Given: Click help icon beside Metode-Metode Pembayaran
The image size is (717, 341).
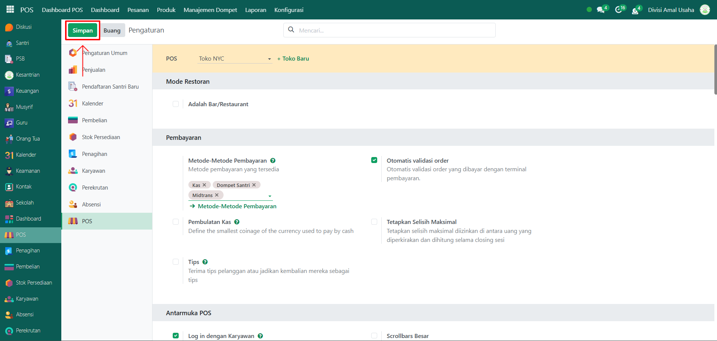Looking at the screenshot, I should (x=273, y=161).
